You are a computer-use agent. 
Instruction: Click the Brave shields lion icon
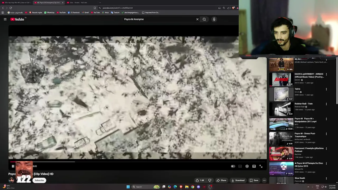click(x=233, y=8)
